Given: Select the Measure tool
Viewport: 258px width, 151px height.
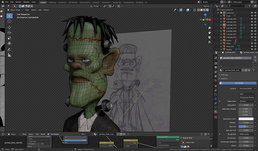Looking at the screenshot, I should coord(9,55).
